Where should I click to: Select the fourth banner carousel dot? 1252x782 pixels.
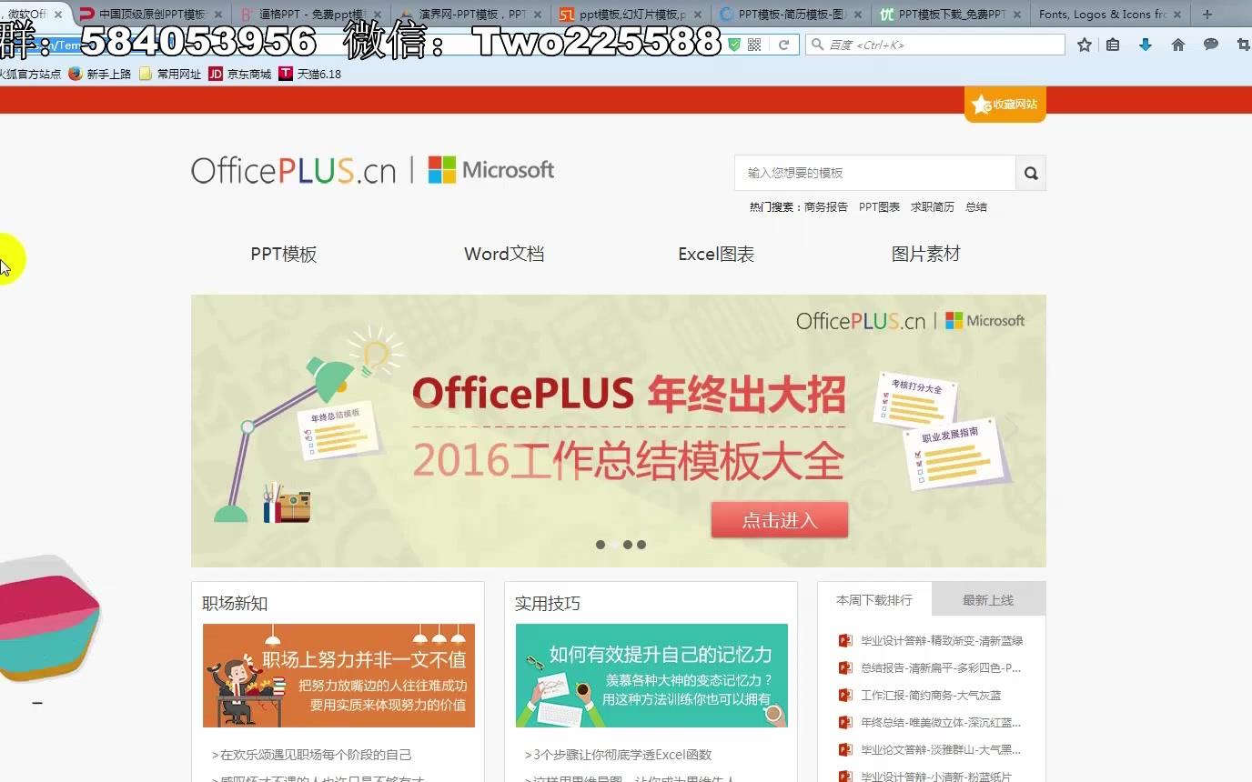coord(641,545)
